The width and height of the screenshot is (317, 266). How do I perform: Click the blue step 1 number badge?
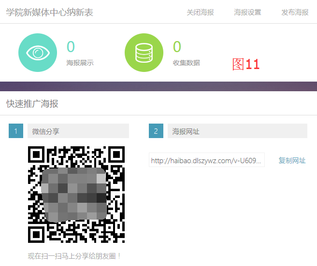pos(16,131)
